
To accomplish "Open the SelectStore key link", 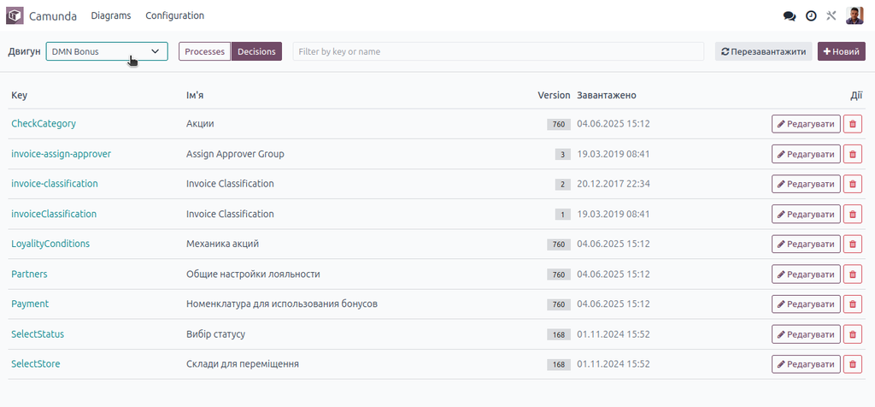I will [36, 364].
